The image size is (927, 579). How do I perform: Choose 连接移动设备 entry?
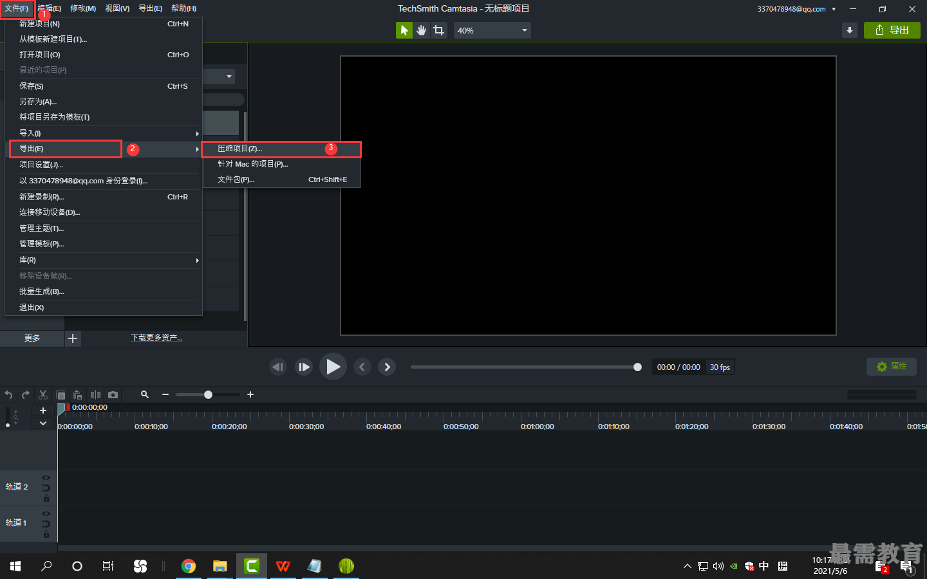click(x=104, y=212)
